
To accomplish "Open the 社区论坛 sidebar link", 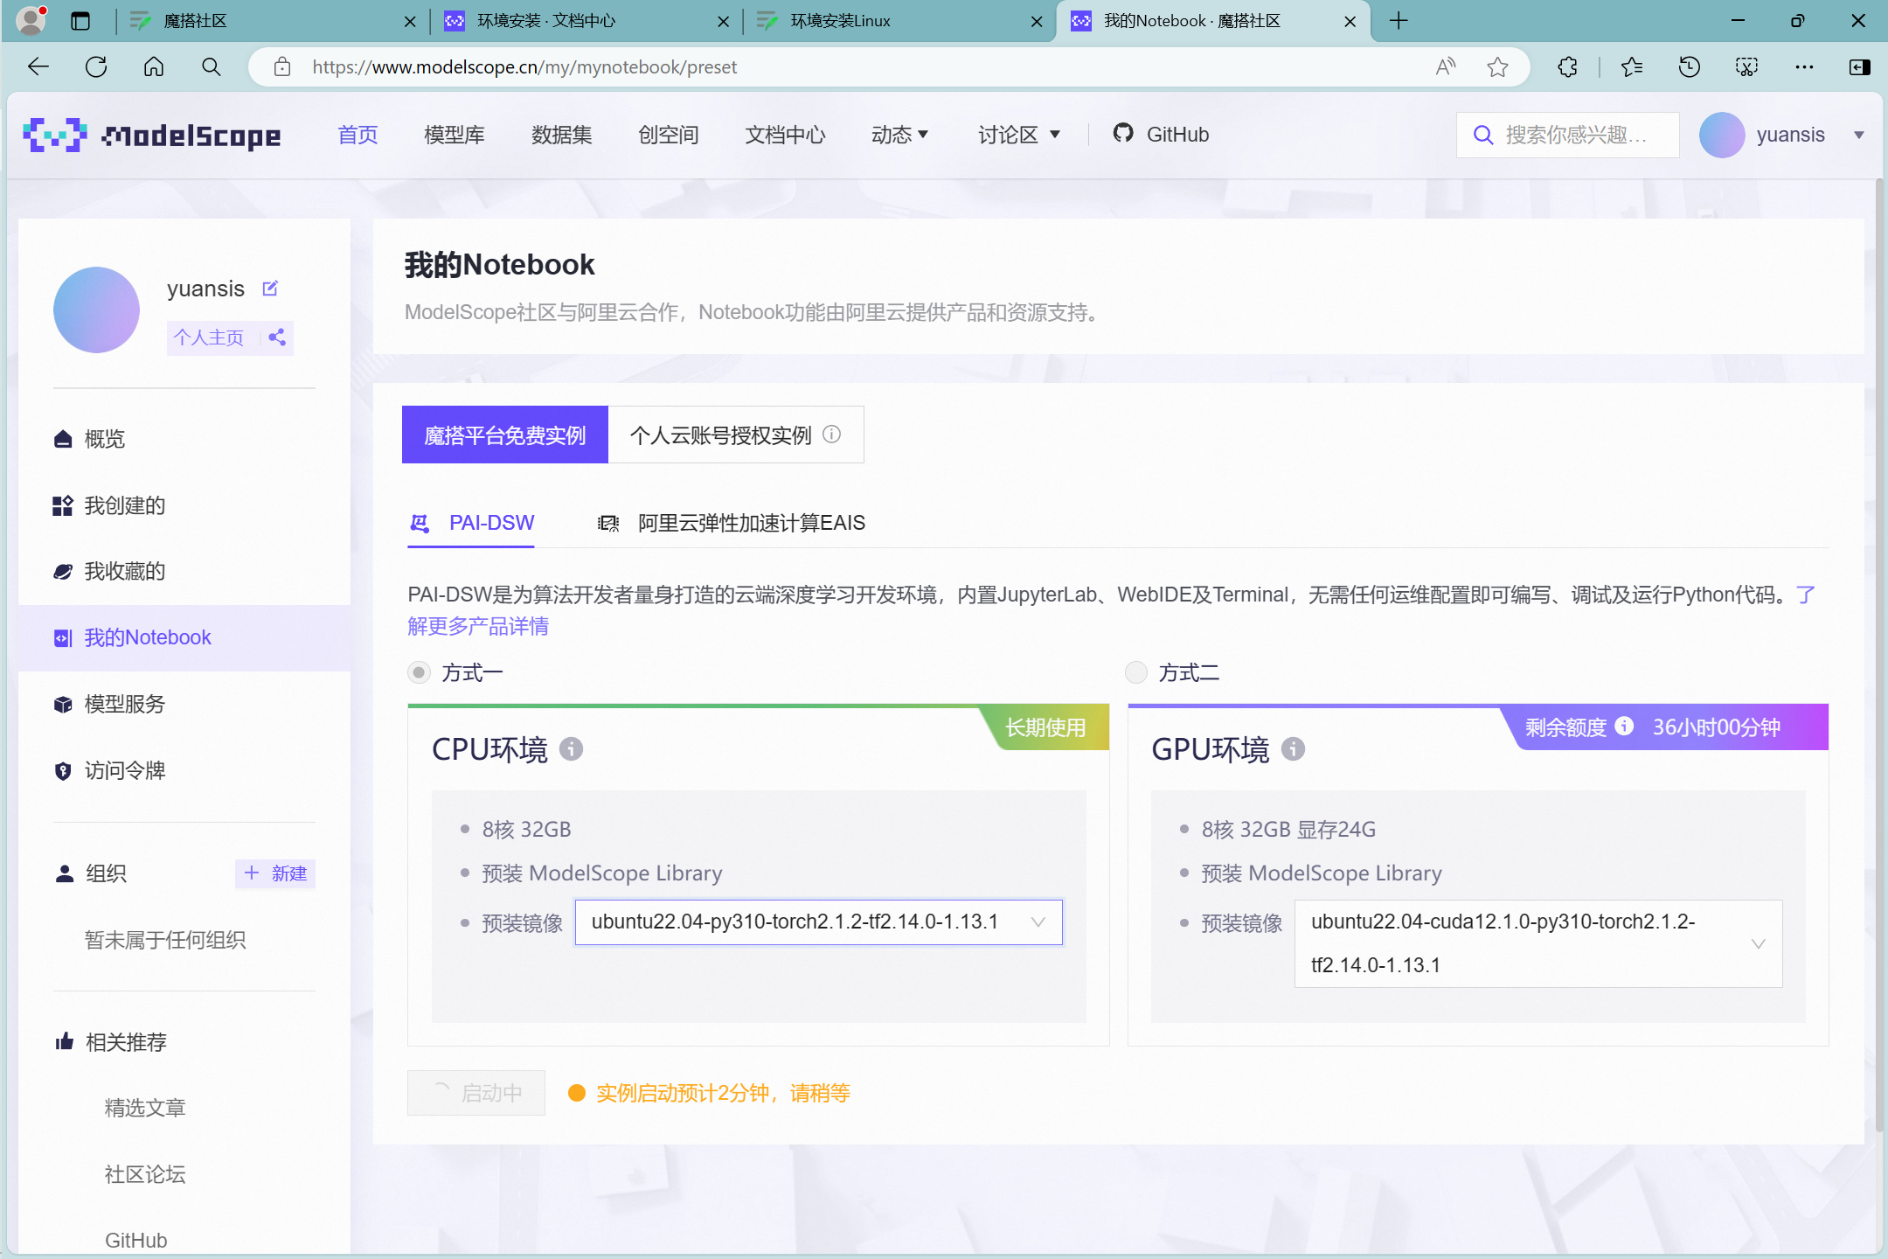I will pyautogui.click(x=145, y=1174).
